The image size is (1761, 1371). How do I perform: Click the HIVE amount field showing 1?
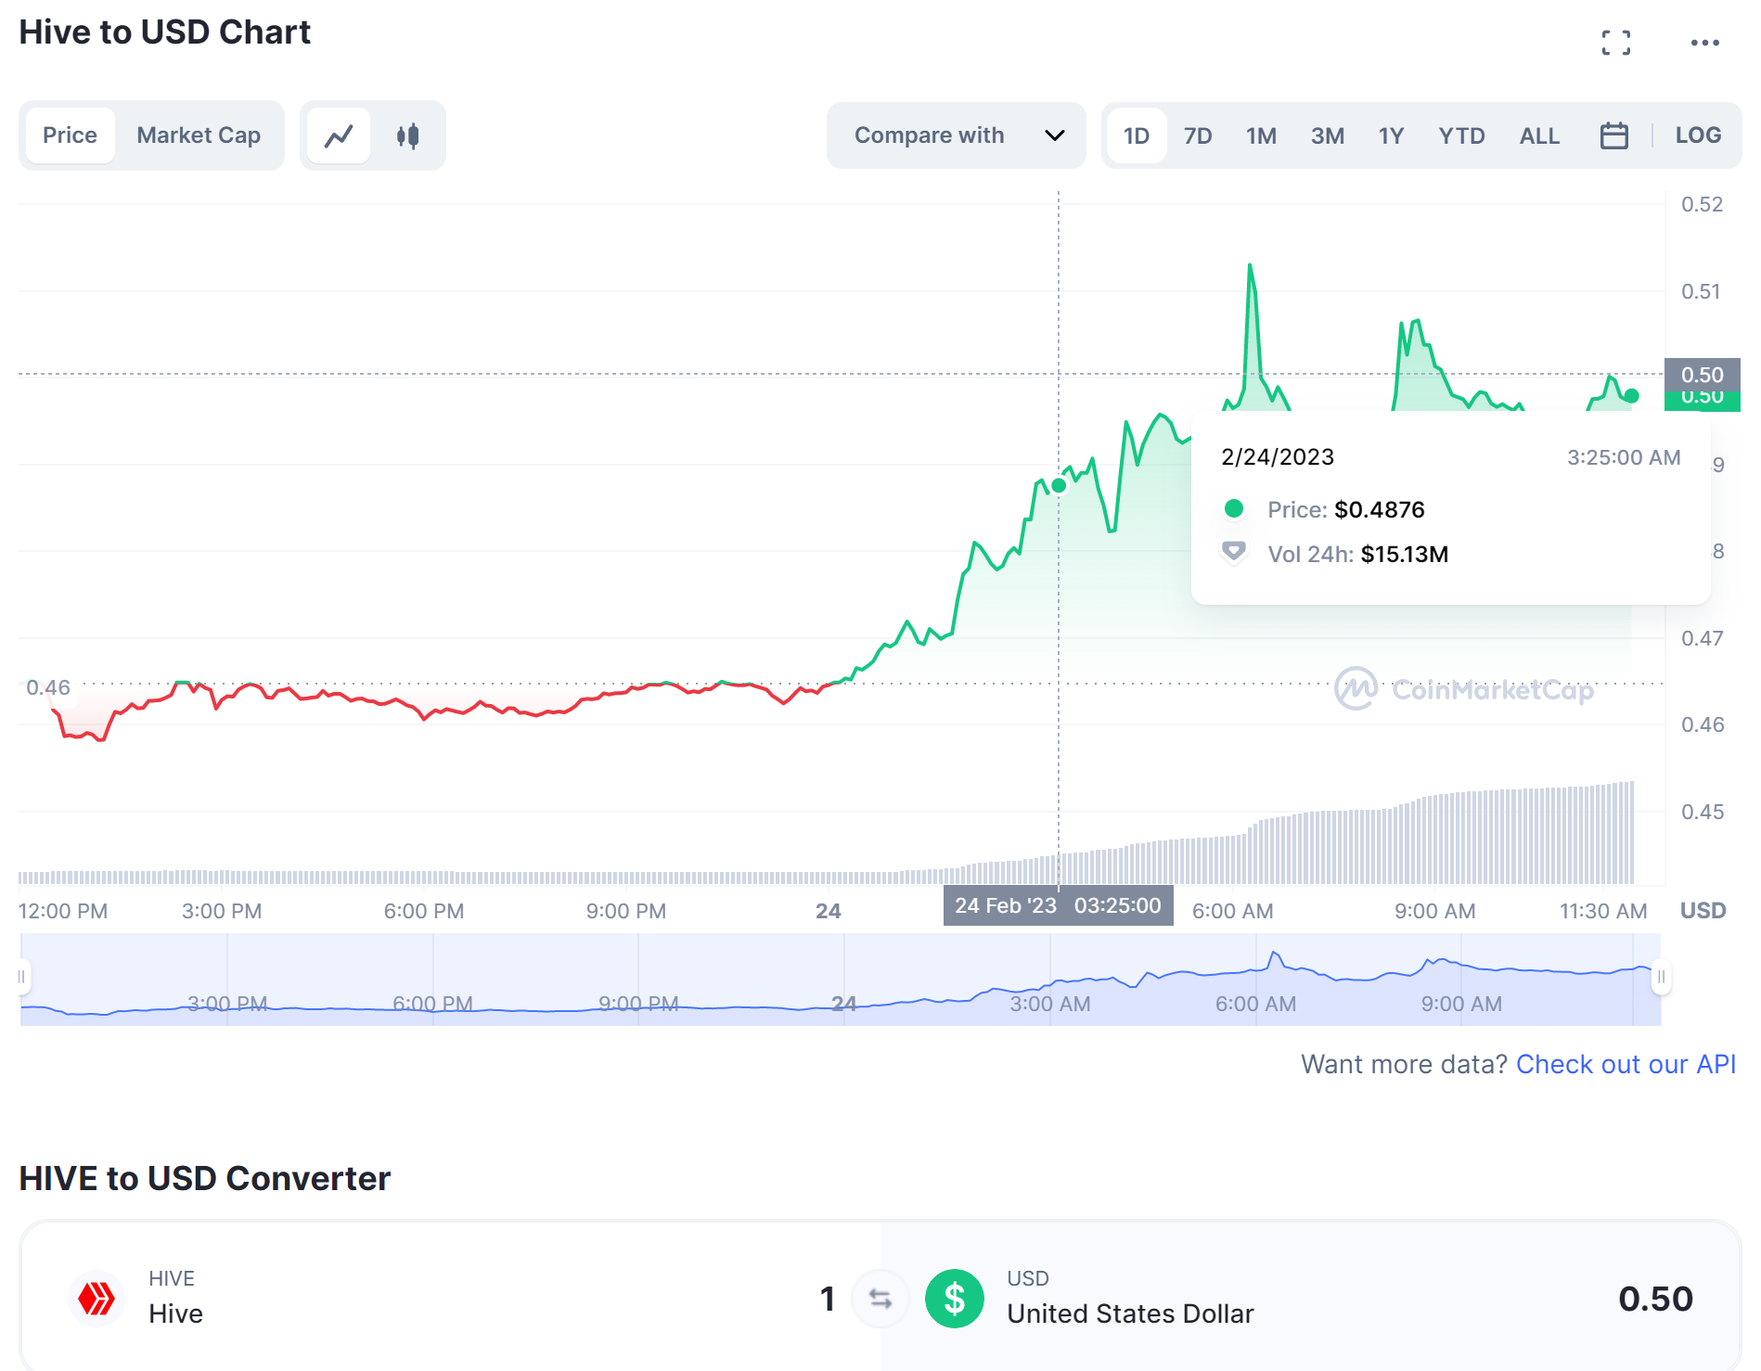828,1299
